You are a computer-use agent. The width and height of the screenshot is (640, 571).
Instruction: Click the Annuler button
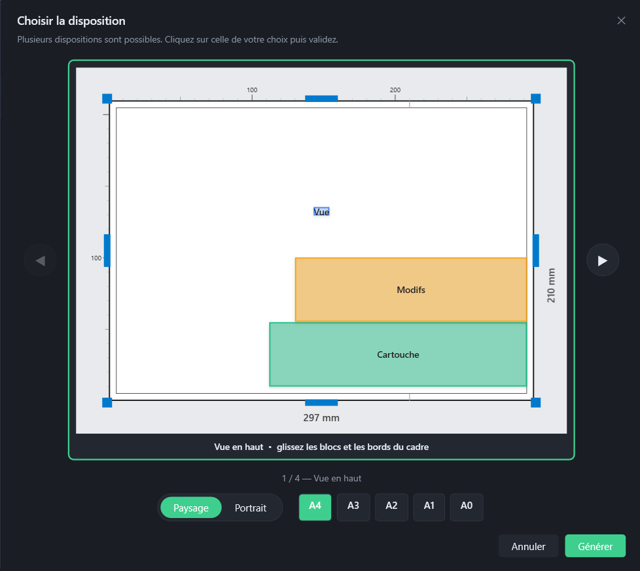point(528,546)
